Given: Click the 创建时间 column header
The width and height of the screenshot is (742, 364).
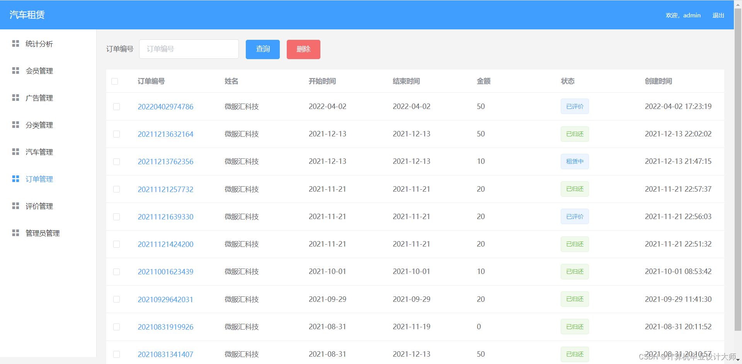Looking at the screenshot, I should tap(659, 81).
